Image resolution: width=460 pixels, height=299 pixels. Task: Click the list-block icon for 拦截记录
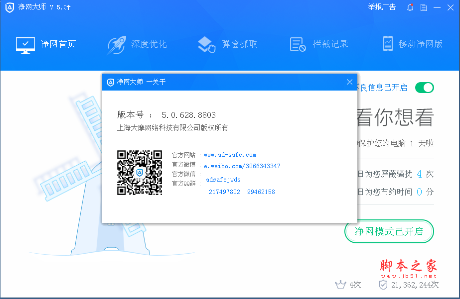pos(298,45)
